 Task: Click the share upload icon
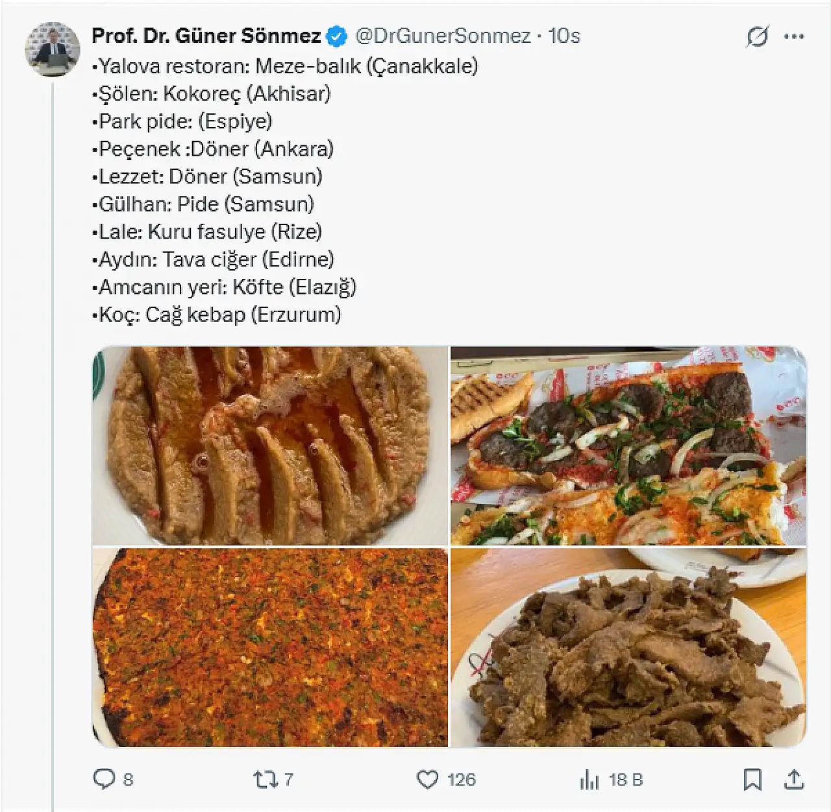click(793, 779)
